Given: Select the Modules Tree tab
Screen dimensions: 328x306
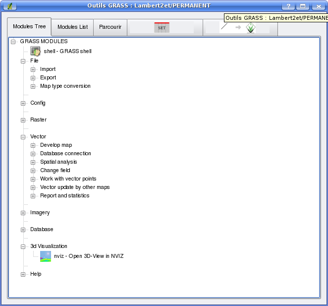Looking at the screenshot, I should pos(29,26).
